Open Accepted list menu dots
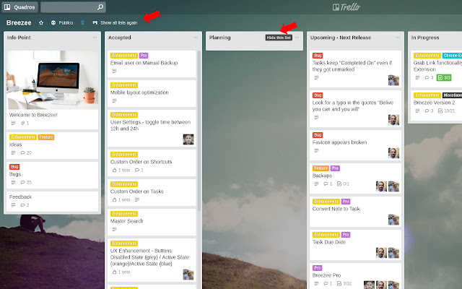 [196, 38]
